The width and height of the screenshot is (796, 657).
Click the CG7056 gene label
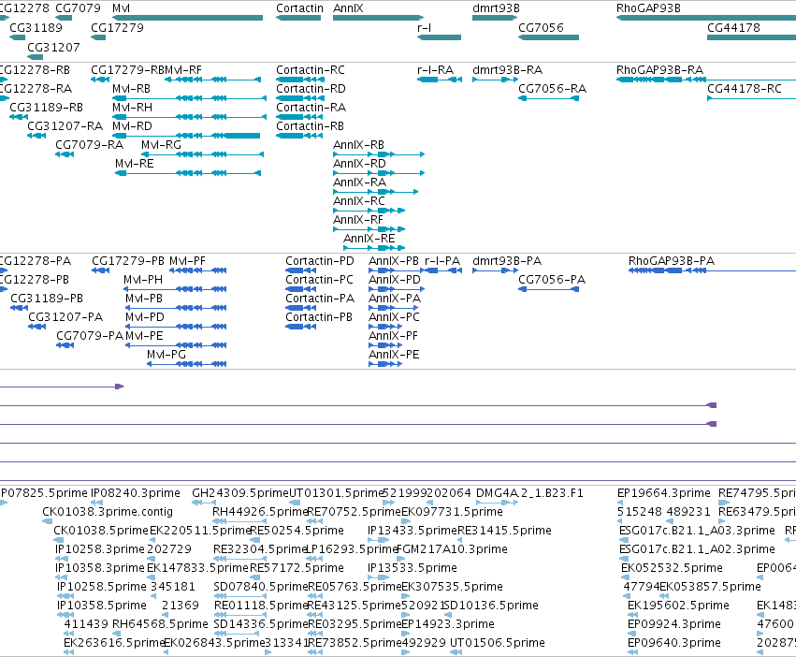click(x=542, y=27)
